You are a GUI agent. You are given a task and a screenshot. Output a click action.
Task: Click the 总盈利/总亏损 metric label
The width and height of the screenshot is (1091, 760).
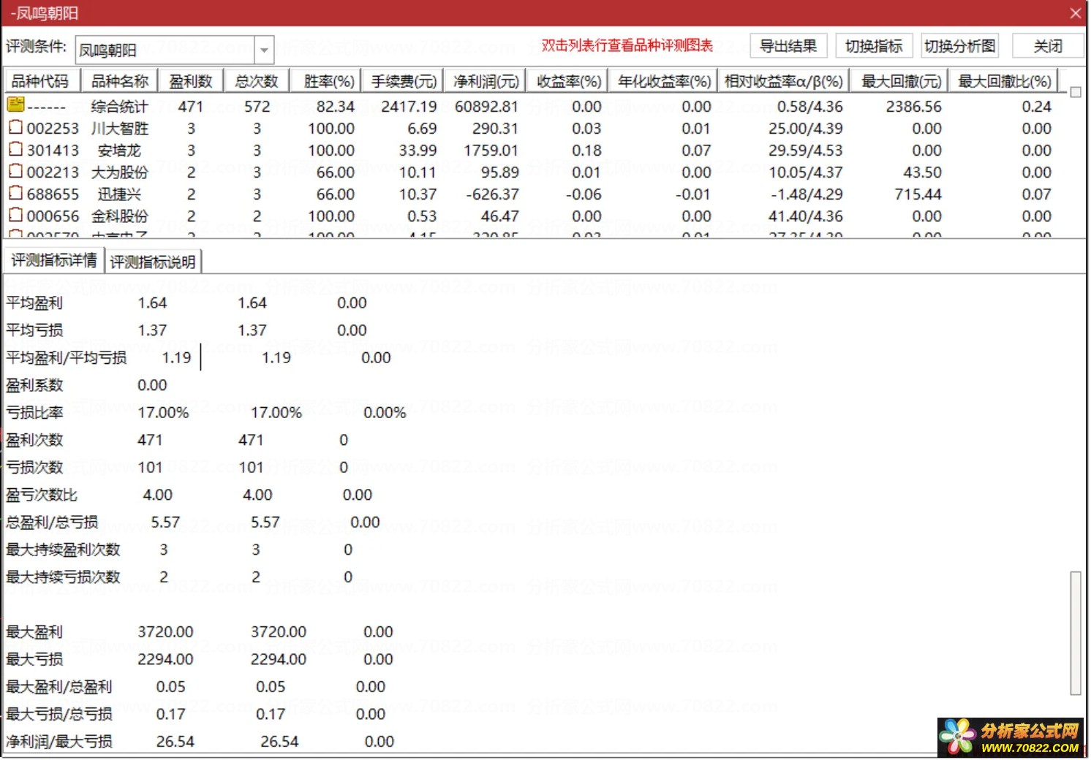52,522
